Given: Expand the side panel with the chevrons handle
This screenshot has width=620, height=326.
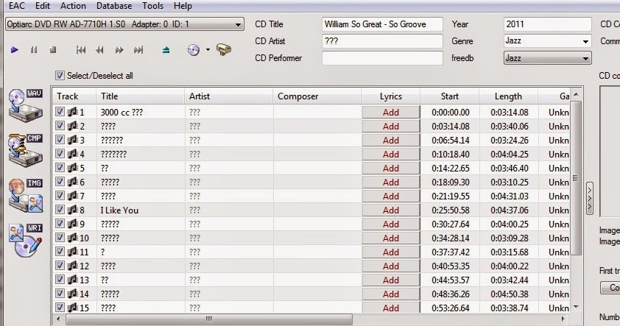Looking at the screenshot, I should (x=590, y=199).
